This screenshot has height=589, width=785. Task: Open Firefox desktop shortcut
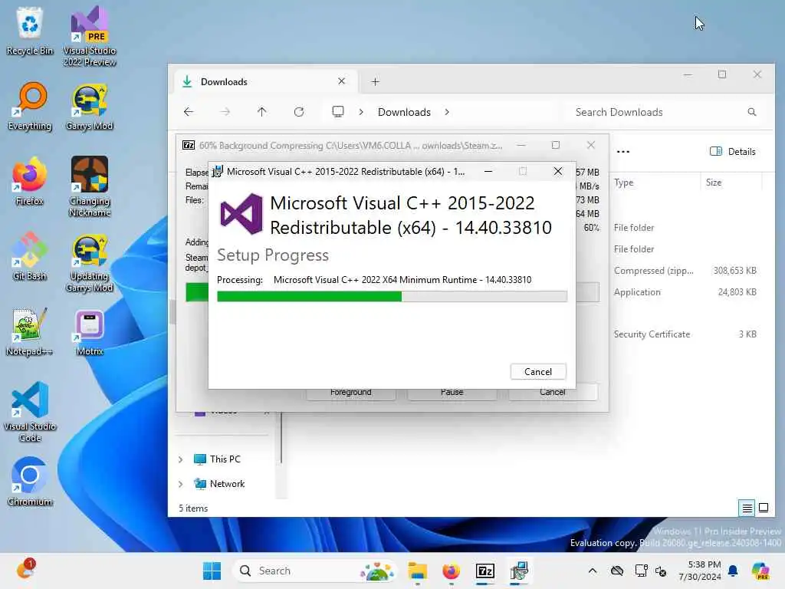[30, 181]
